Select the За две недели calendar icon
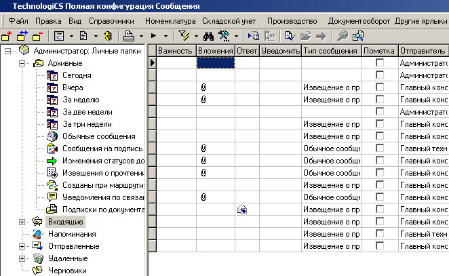 tap(52, 113)
